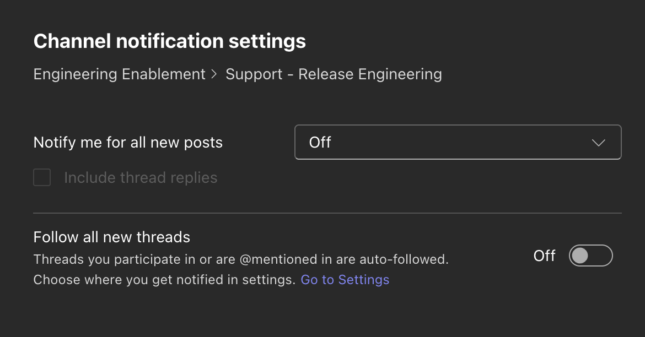The height and width of the screenshot is (337, 645).
Task: Tick the box next to 'Include thread replies'
Action: pyautogui.click(x=42, y=177)
